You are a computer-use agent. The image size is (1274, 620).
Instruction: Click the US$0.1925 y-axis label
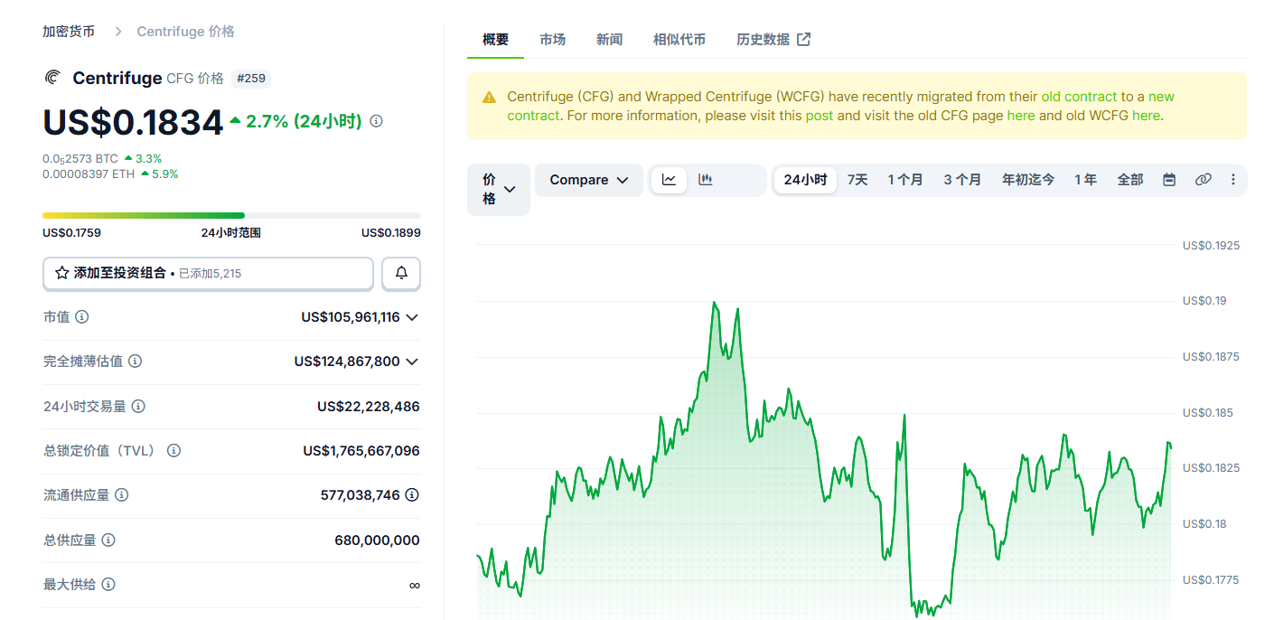point(1211,245)
